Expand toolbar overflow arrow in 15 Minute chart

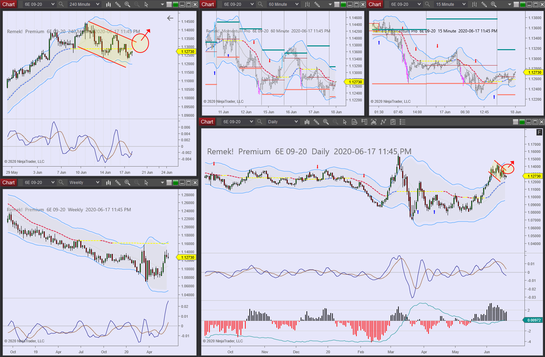[509, 4]
